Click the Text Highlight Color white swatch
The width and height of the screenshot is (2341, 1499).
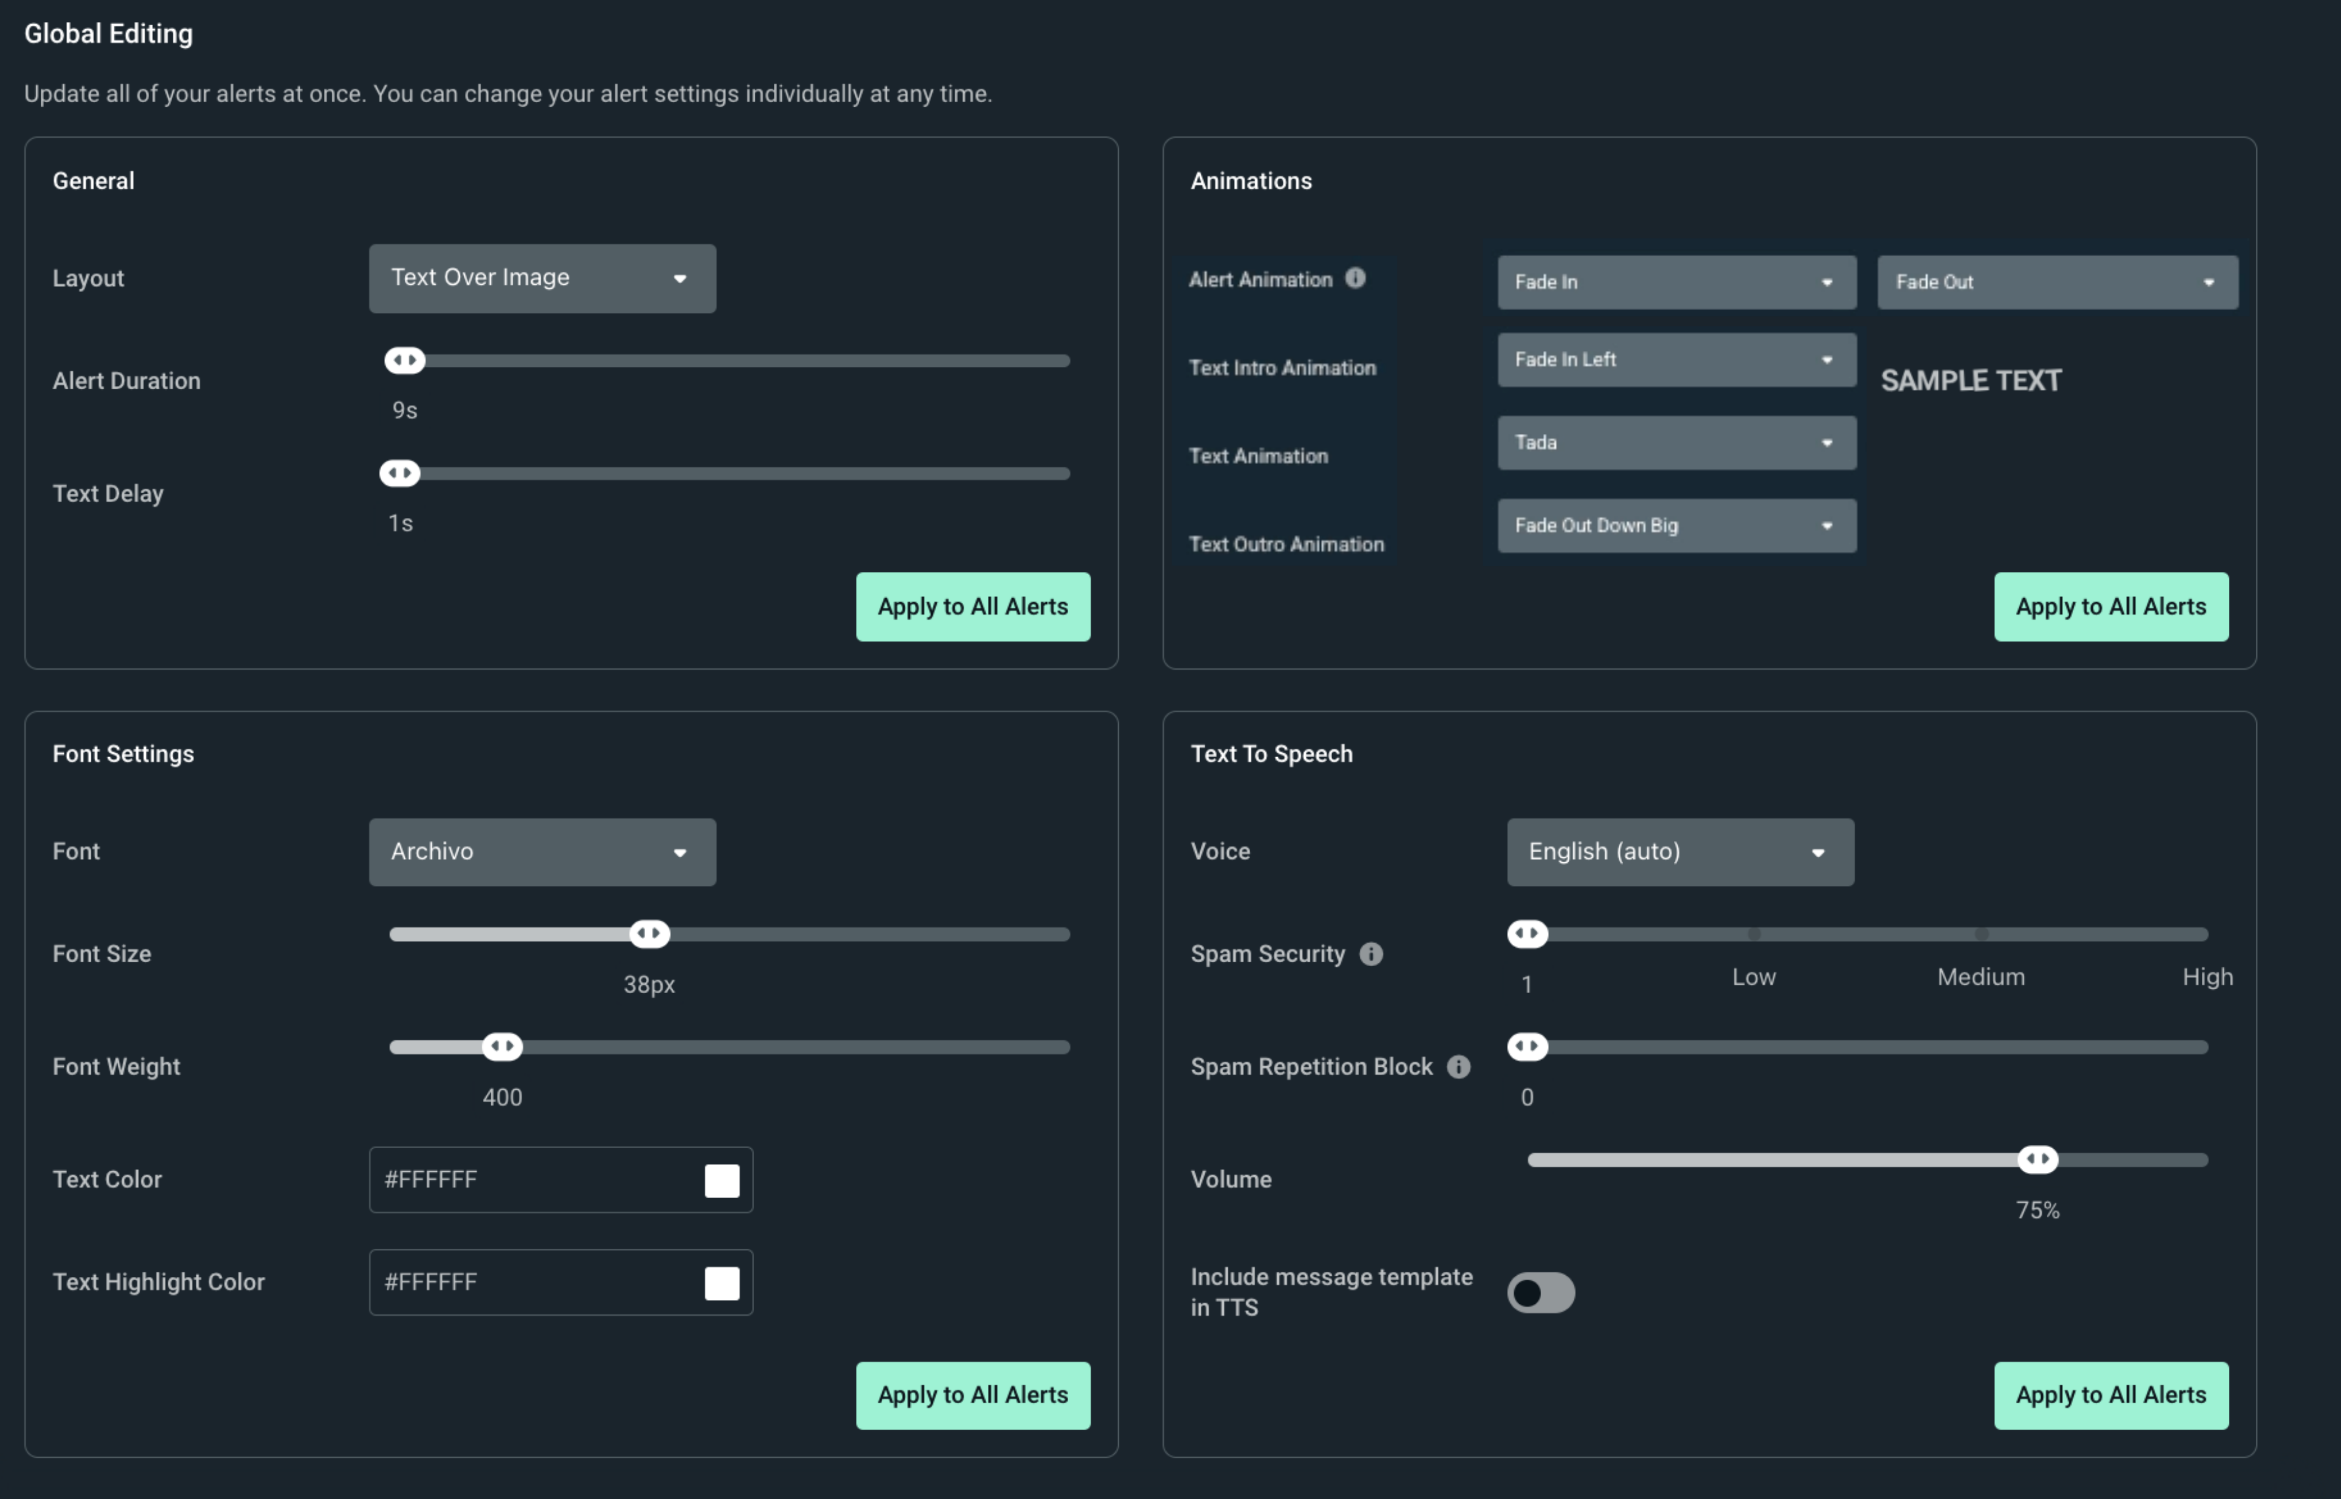point(721,1283)
